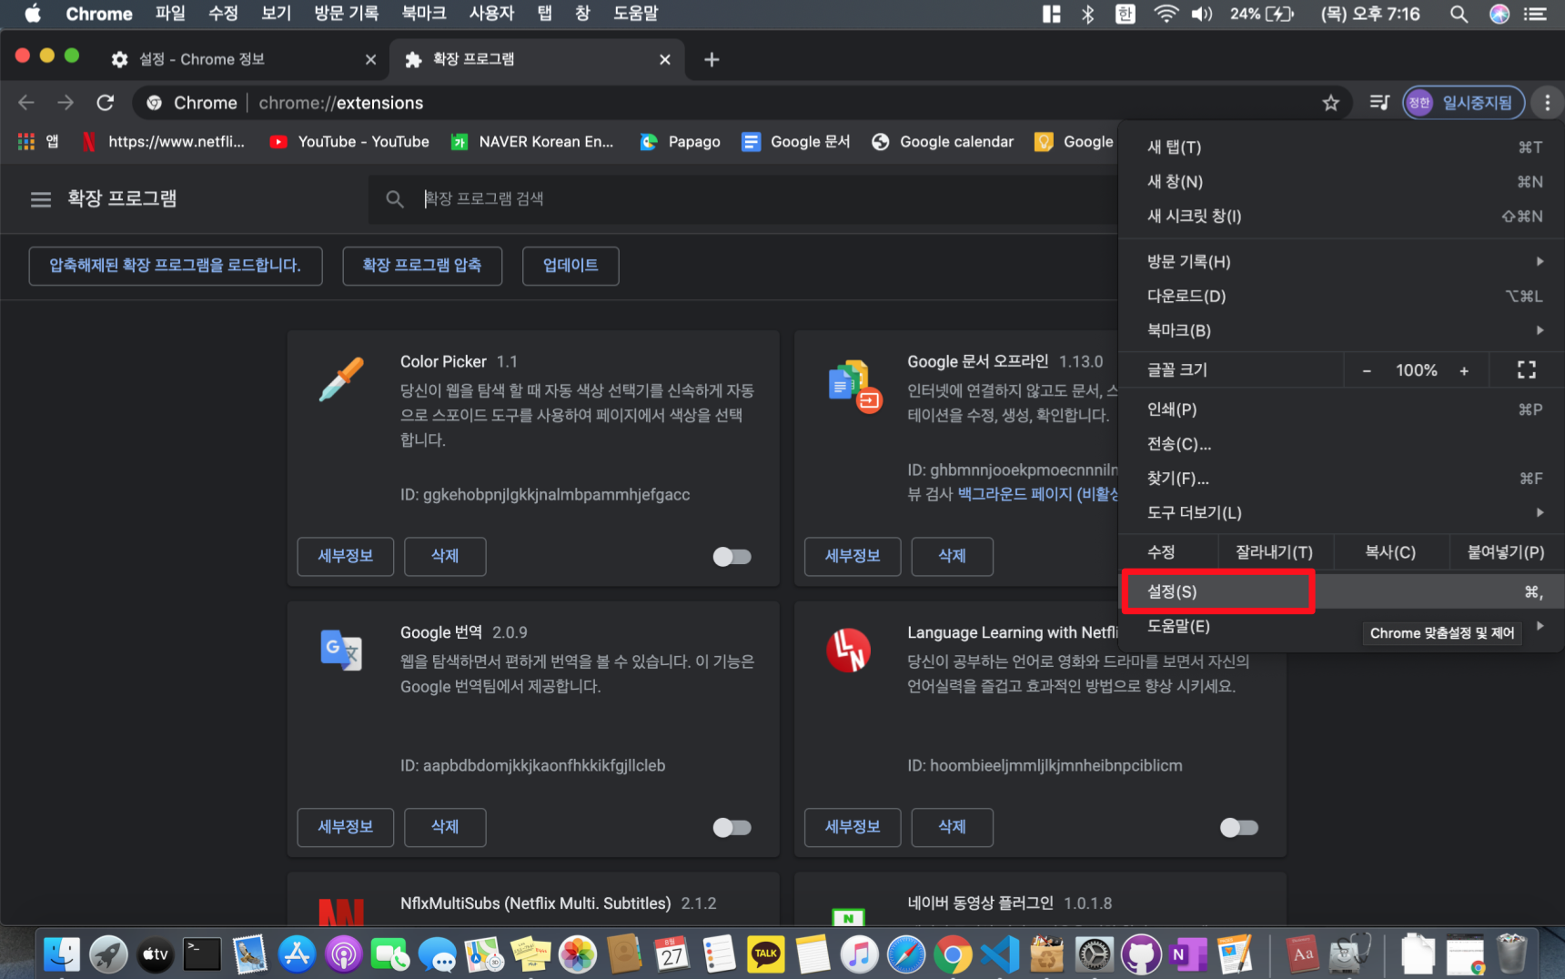1565x979 pixels.
Task: Open Google calendar bookmark
Action: [x=943, y=142]
